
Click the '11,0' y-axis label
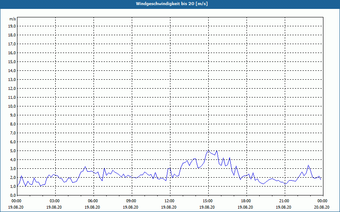pyautogui.click(x=12, y=98)
